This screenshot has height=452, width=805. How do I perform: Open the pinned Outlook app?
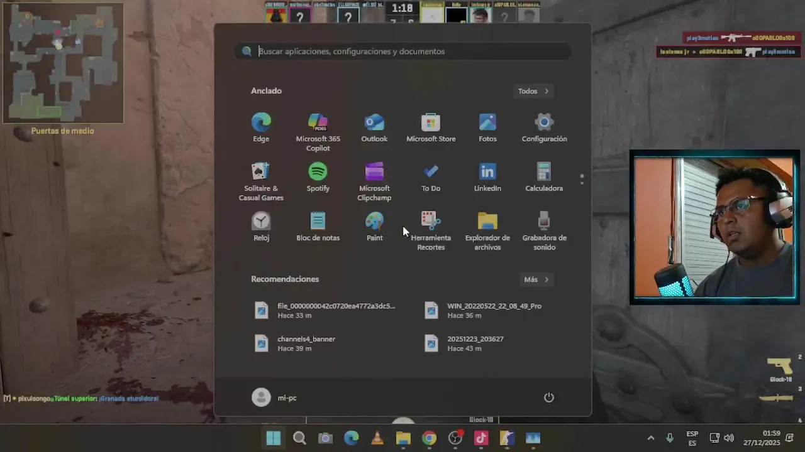click(374, 128)
